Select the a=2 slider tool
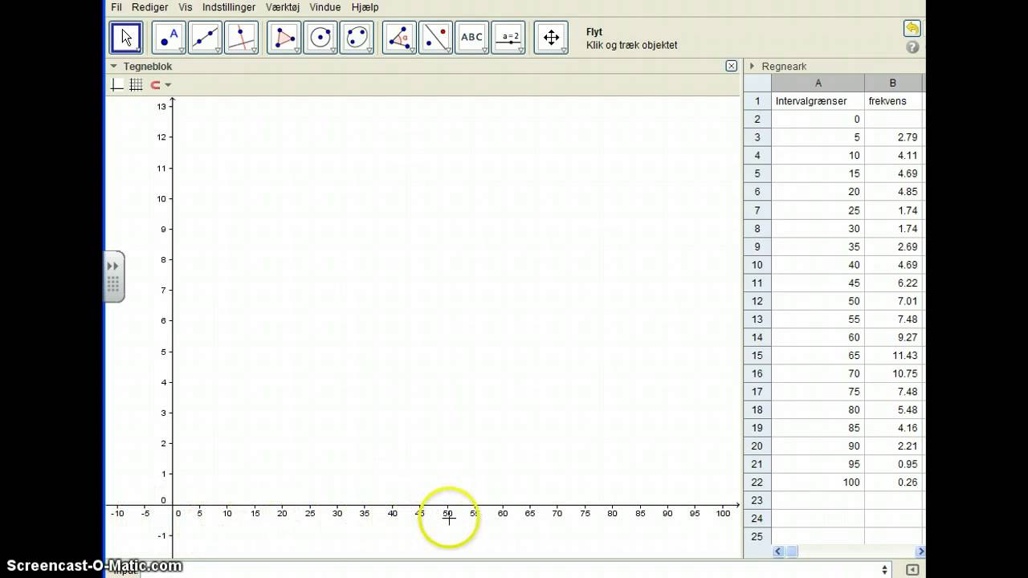 (x=508, y=38)
